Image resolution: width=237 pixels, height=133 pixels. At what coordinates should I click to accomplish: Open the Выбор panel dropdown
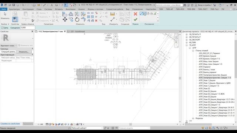5,24
